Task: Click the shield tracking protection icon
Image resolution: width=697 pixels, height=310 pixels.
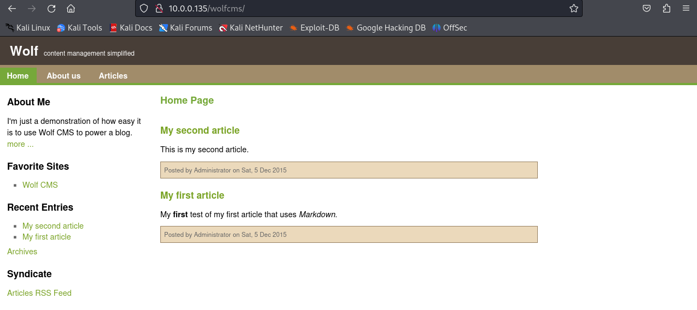Action: point(144,8)
